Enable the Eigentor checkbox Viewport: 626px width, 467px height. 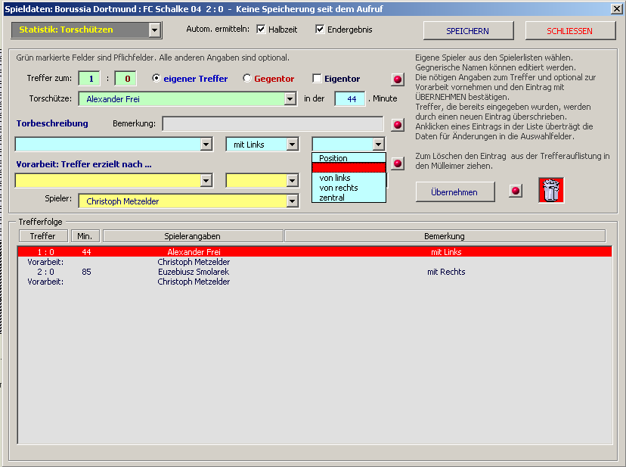(317, 79)
